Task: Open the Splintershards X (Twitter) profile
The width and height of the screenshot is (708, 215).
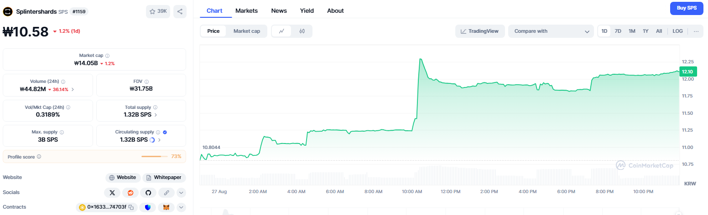Action: [x=112, y=192]
